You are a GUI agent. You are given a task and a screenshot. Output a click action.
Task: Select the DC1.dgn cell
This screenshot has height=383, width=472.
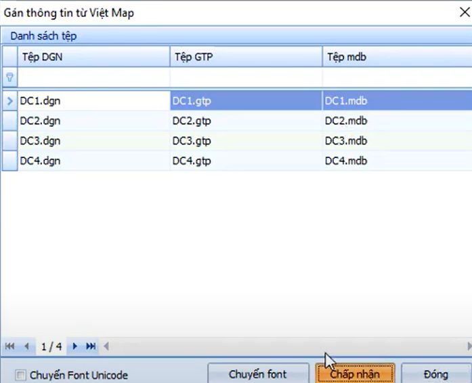point(93,100)
